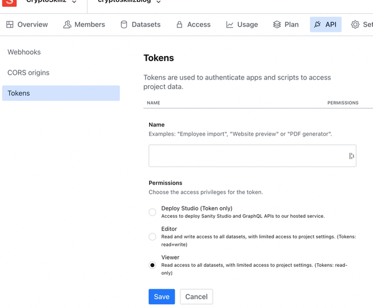
Task: Select the Viewer permission radio button
Action: point(152,264)
